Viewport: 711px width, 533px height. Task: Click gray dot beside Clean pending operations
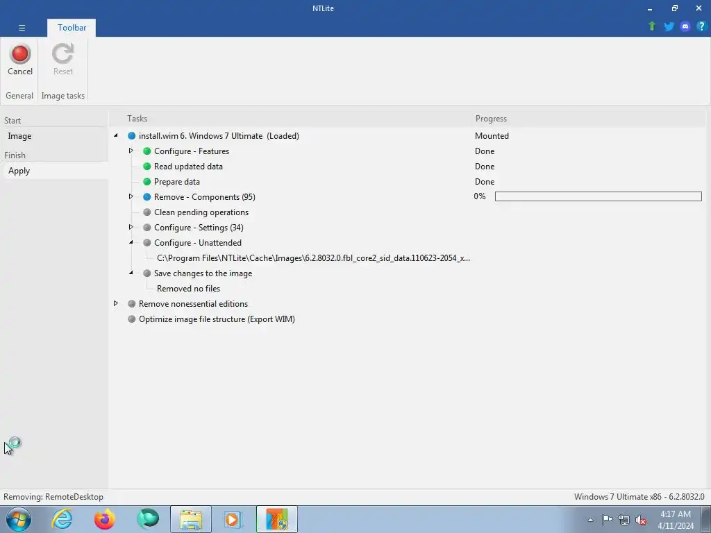pos(147,212)
